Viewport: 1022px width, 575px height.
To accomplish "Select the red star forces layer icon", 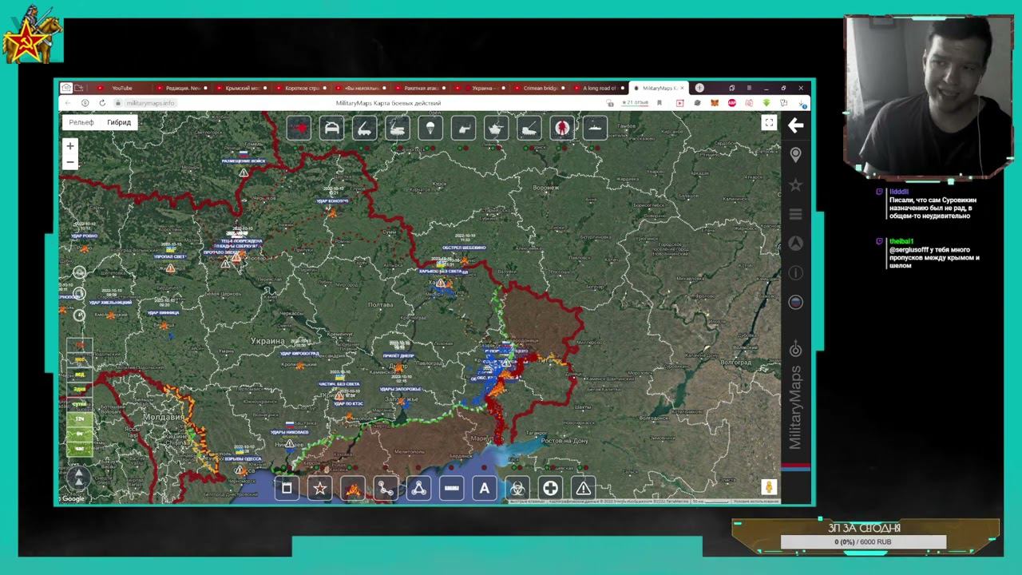I will (299, 128).
